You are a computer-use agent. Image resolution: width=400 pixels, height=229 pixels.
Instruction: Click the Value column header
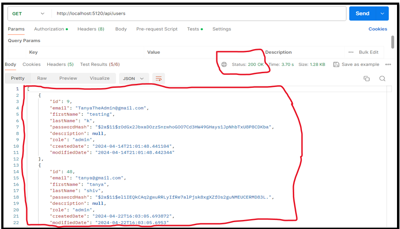(153, 52)
